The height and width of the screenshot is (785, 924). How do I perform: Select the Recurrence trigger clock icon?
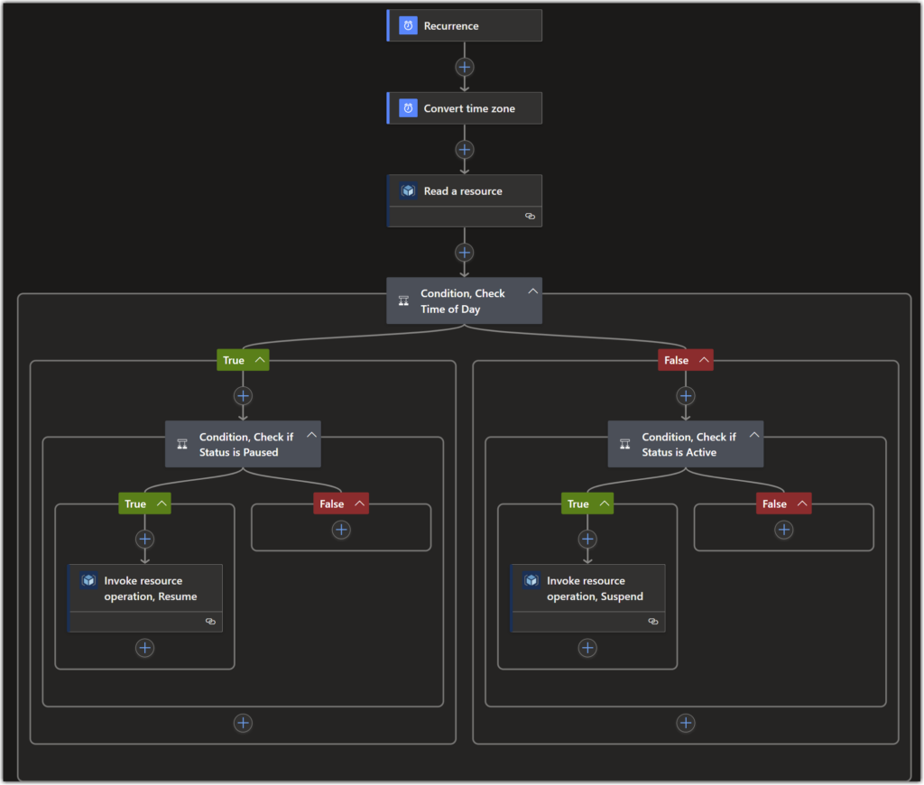click(x=408, y=25)
